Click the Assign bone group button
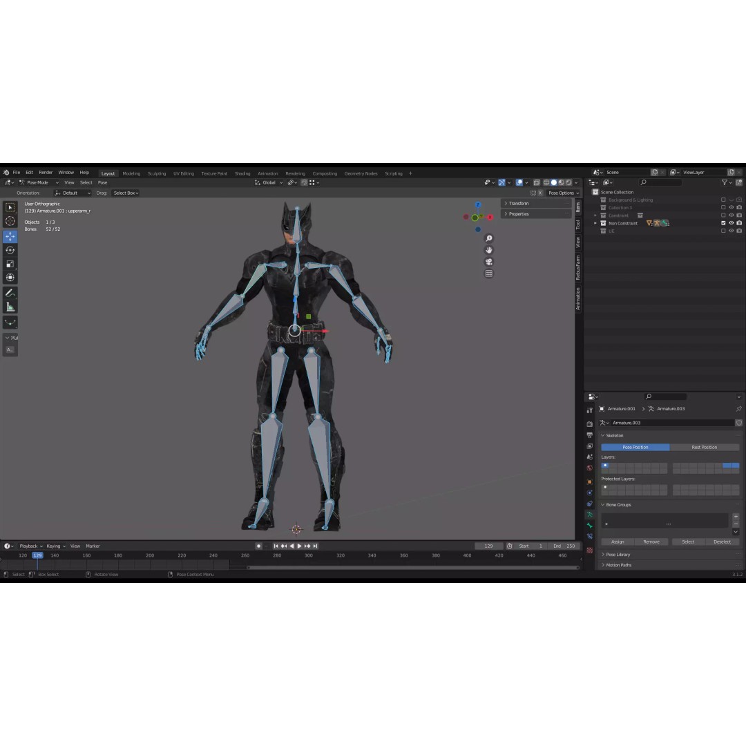746x746 pixels. pos(618,542)
